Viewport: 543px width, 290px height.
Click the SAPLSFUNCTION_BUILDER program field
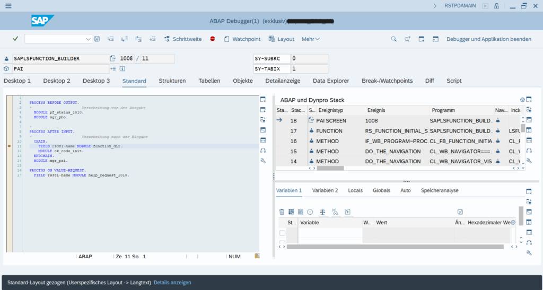pos(60,58)
